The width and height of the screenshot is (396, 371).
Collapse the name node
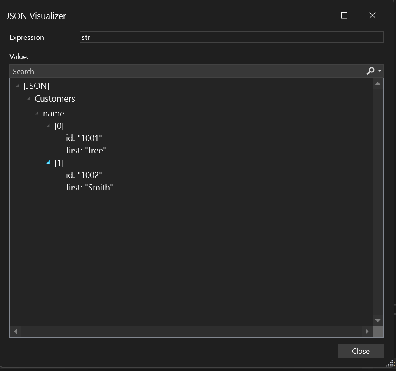click(37, 114)
